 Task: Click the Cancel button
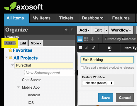click(125, 98)
